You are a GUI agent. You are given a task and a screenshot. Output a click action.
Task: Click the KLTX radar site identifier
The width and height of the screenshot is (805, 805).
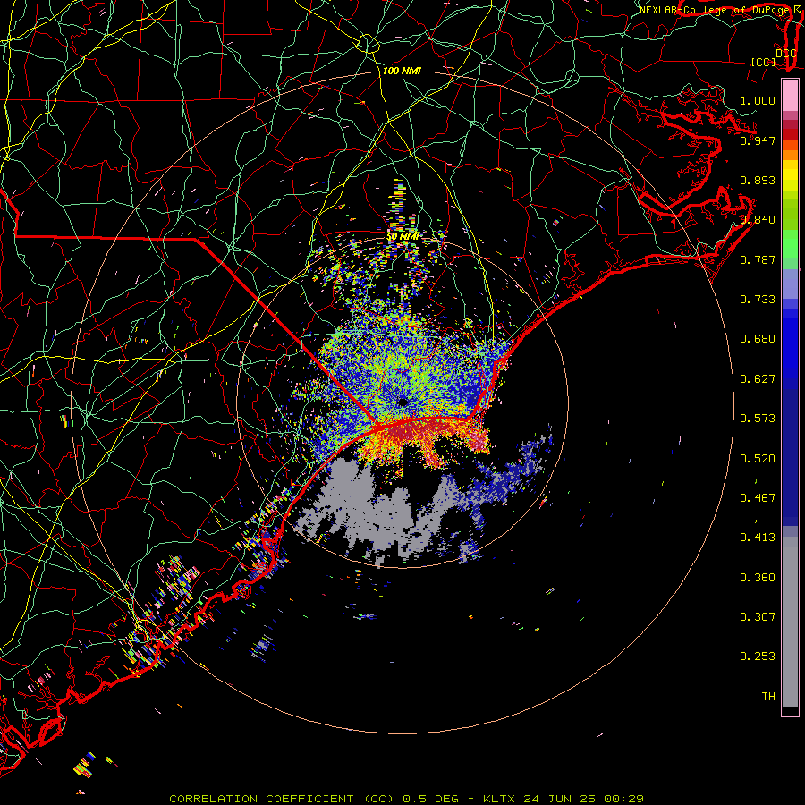coord(499,799)
